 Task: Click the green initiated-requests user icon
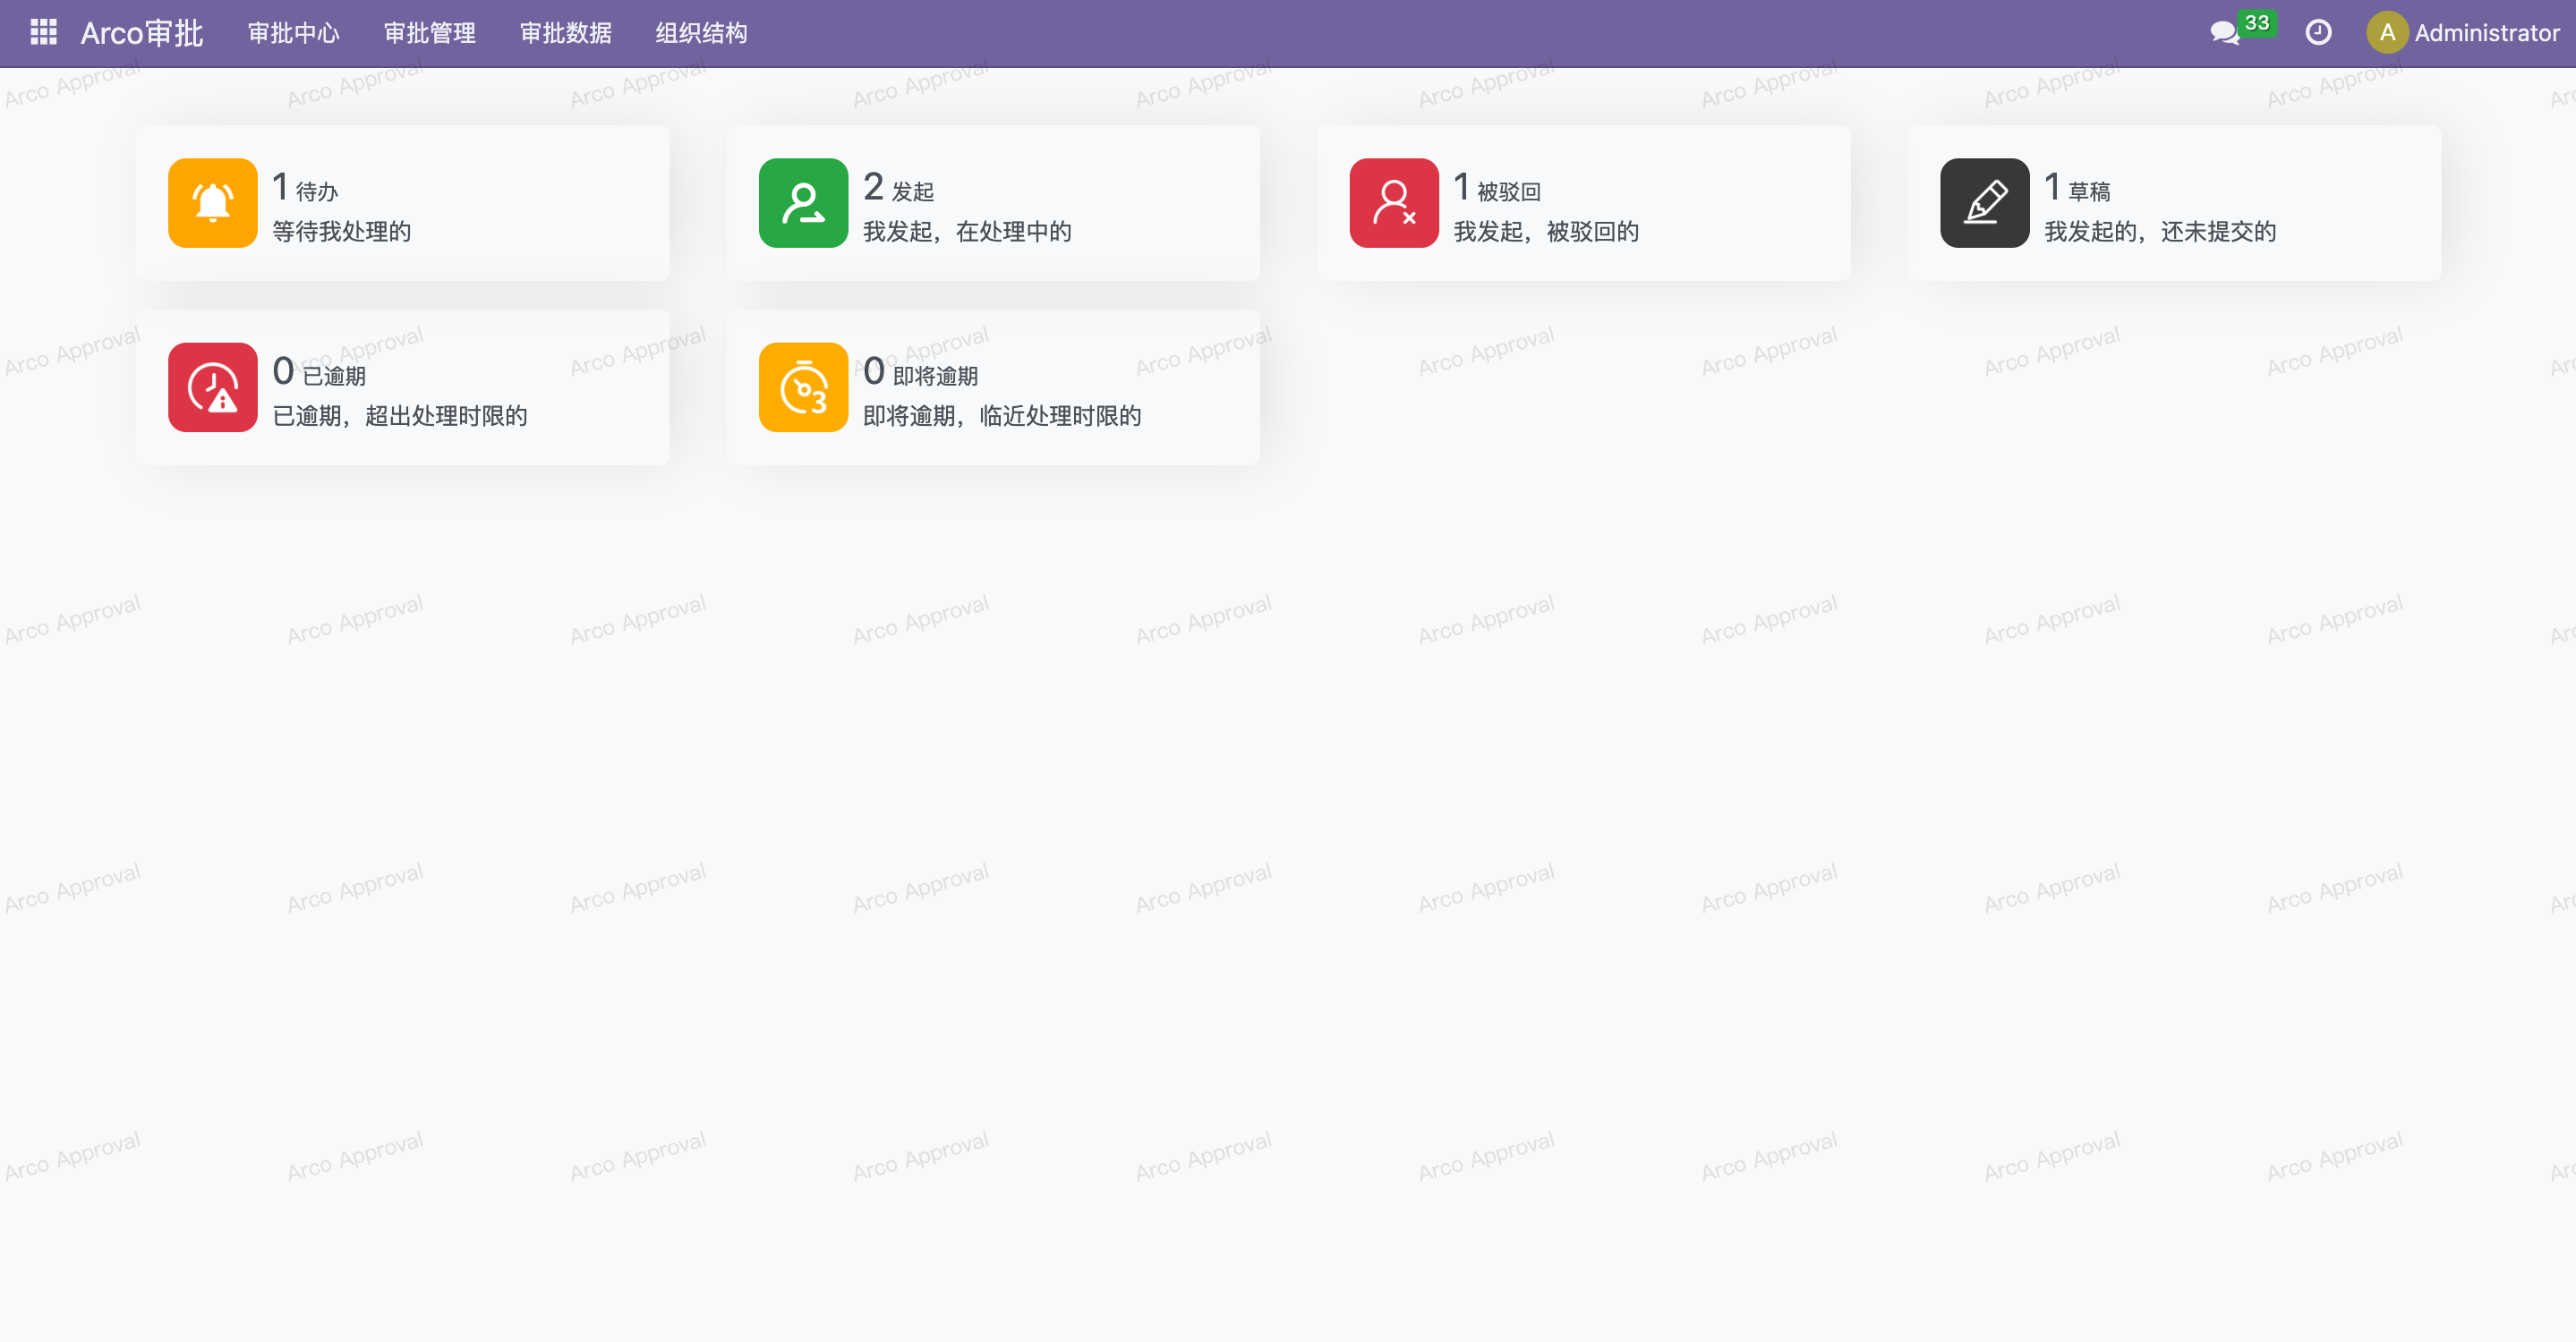coord(803,203)
